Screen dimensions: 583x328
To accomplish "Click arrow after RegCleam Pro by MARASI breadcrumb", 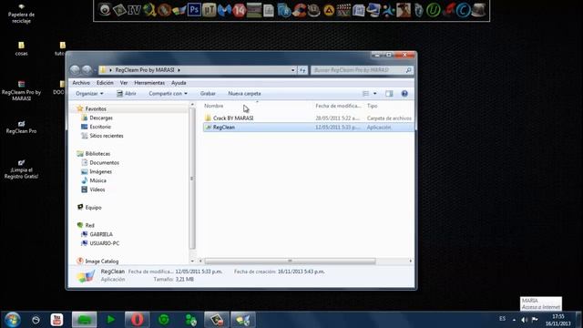I will [x=179, y=70].
